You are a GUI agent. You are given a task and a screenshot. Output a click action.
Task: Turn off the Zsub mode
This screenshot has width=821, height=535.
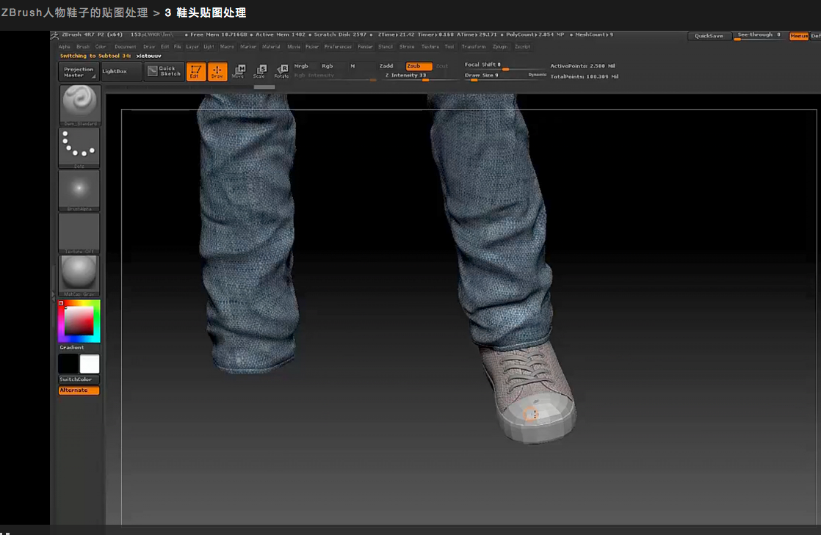pos(419,66)
